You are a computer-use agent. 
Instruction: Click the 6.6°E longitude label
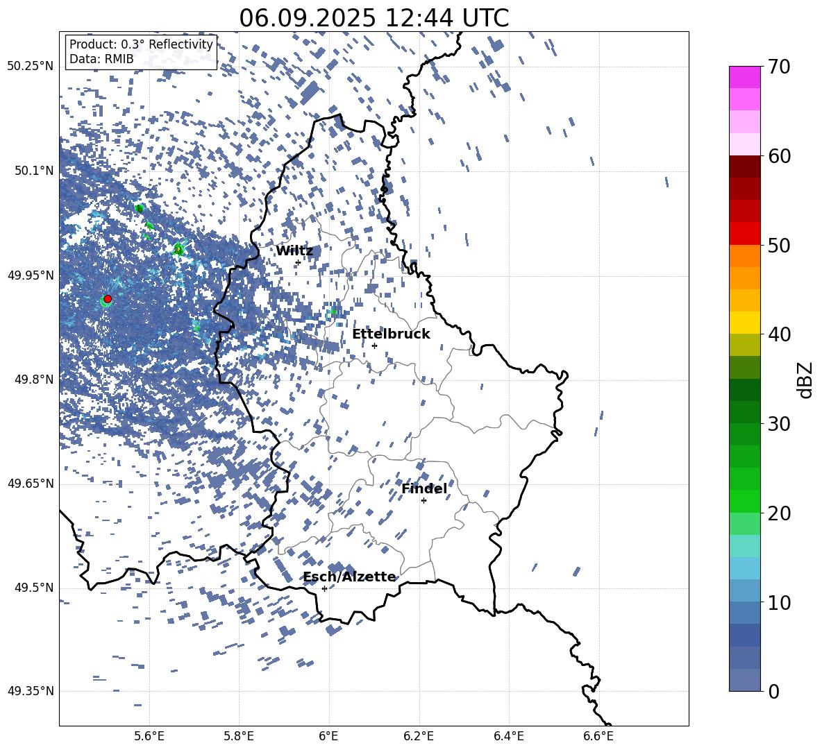[598, 736]
